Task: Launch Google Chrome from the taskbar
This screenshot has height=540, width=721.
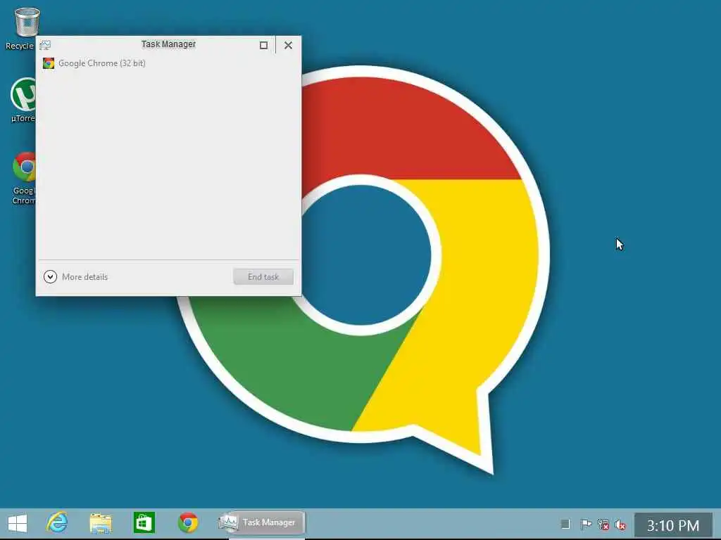Action: [x=188, y=523]
